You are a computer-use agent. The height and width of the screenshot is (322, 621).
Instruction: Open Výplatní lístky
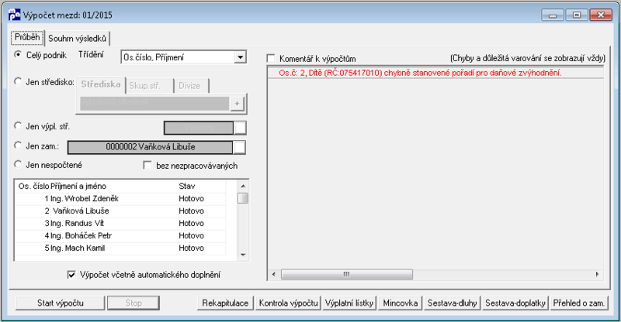click(349, 303)
